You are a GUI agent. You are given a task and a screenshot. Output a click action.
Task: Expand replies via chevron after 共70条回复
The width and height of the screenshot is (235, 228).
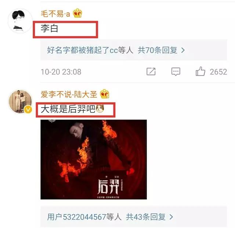[183, 50]
